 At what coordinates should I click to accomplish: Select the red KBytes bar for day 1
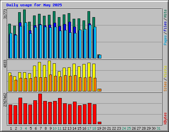(x=10, y=115)
